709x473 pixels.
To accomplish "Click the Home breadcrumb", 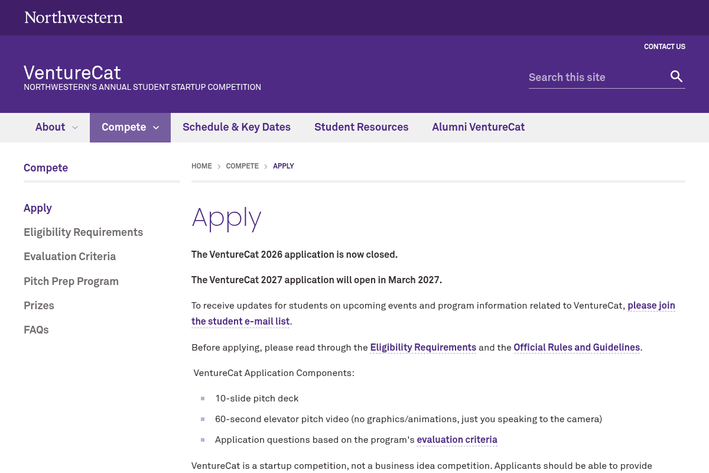I will coord(201,166).
